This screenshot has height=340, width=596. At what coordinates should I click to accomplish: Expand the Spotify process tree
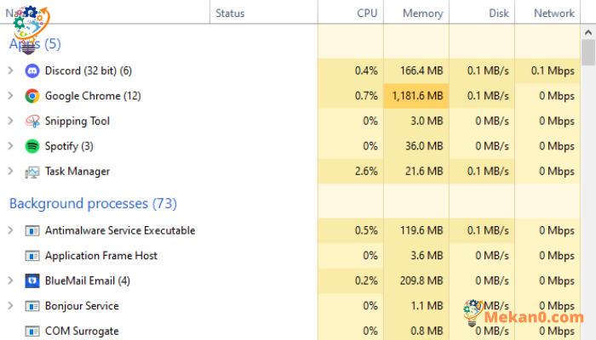(x=10, y=146)
